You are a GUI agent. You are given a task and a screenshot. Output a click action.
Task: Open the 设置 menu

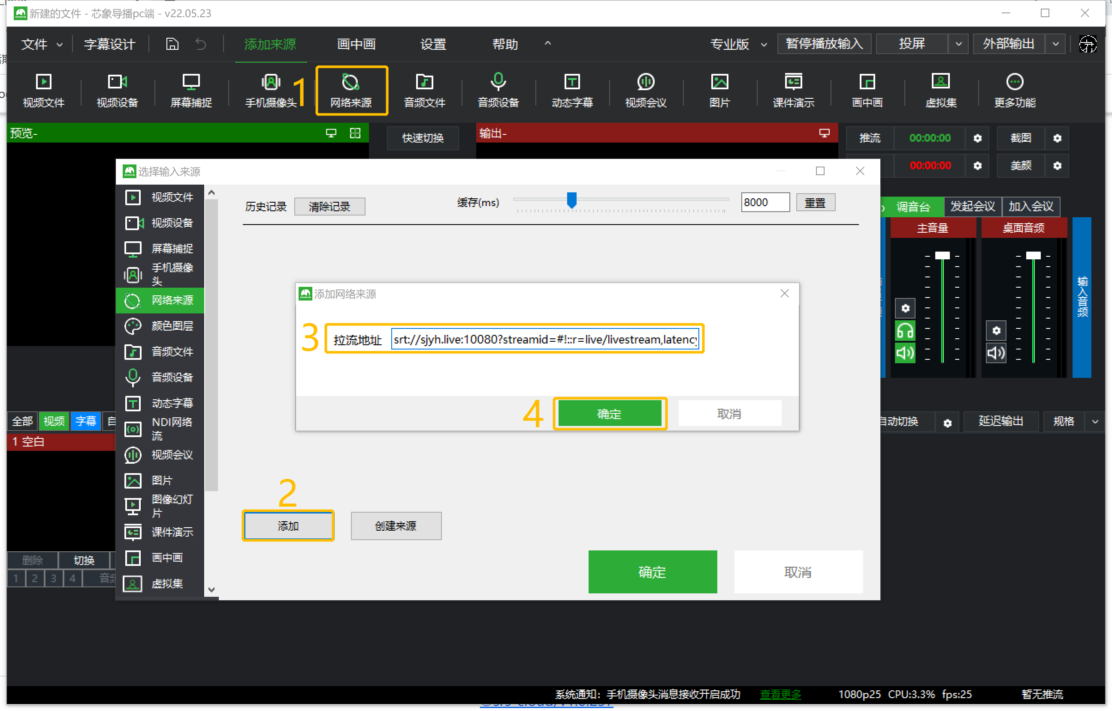(x=433, y=44)
